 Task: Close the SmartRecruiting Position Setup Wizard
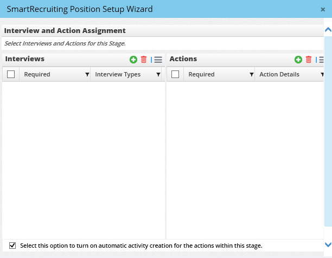click(323, 9)
